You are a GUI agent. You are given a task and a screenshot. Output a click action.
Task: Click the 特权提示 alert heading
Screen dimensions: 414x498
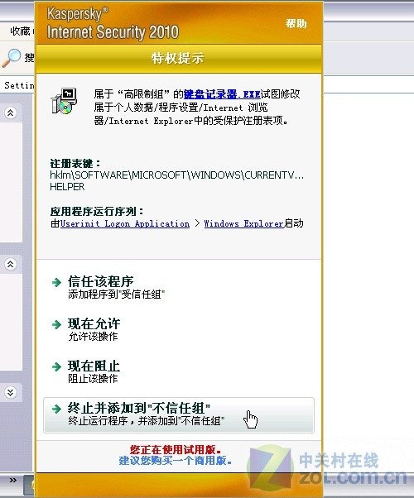tap(177, 58)
